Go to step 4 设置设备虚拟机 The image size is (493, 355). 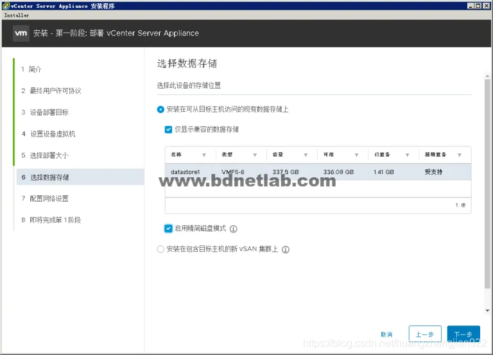pos(48,134)
